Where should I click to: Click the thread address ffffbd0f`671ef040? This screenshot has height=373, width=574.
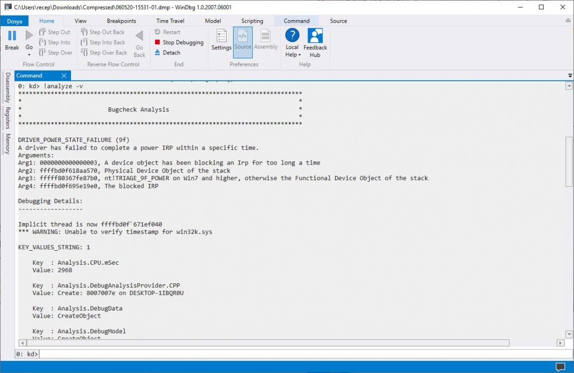tap(131, 225)
